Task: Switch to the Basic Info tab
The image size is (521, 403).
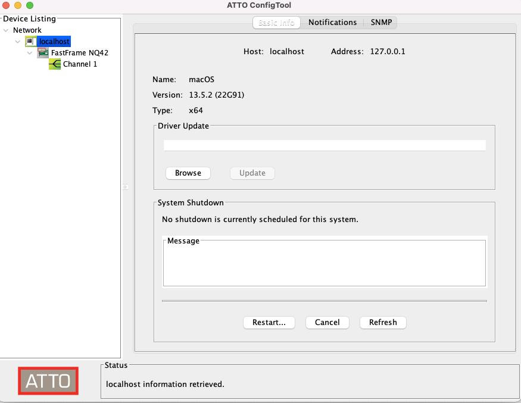Action: coord(276,23)
